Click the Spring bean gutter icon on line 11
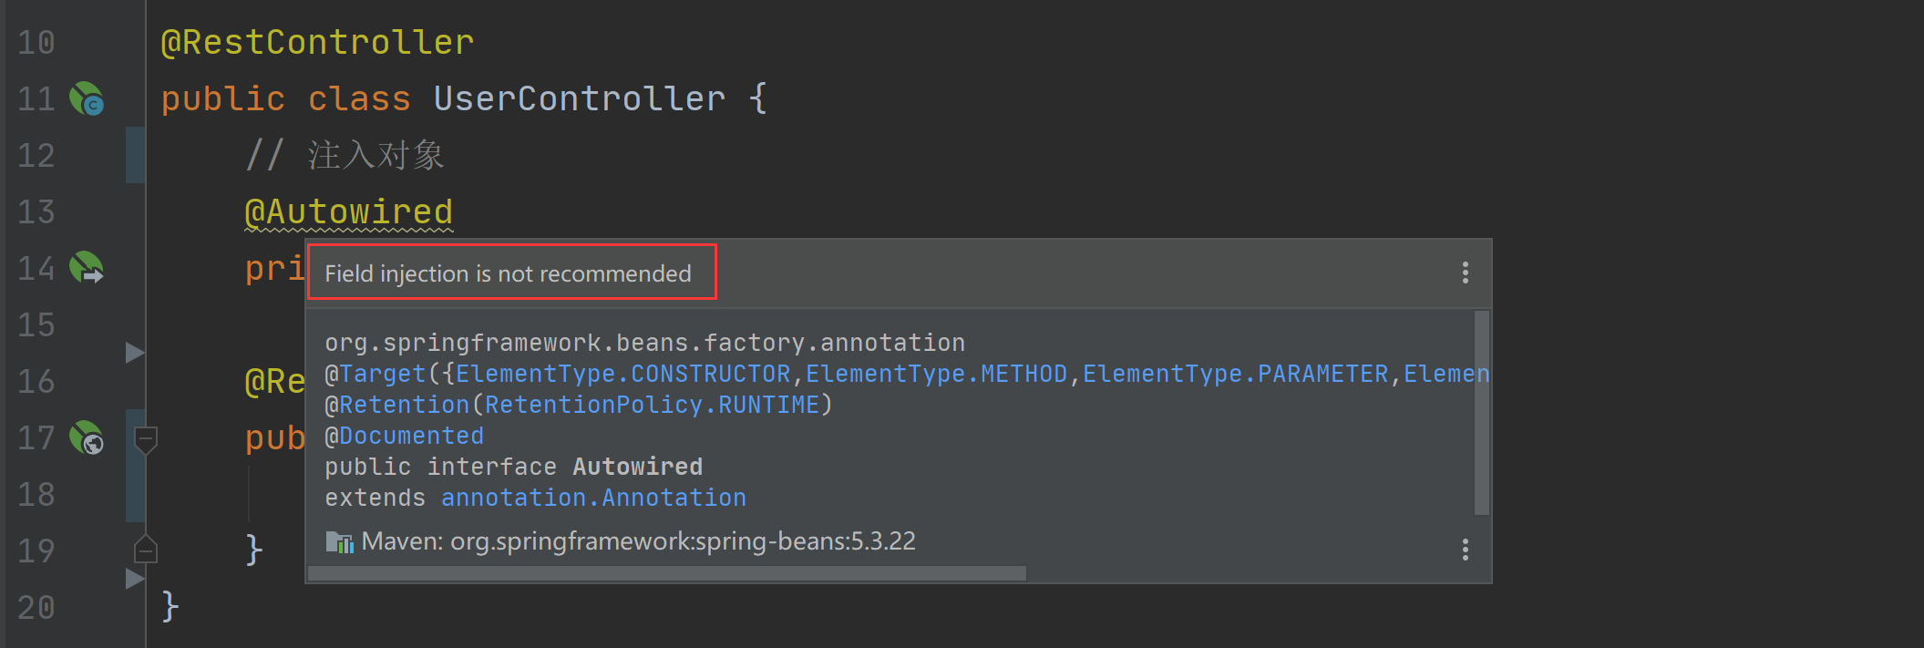This screenshot has width=1924, height=648. coord(87,98)
